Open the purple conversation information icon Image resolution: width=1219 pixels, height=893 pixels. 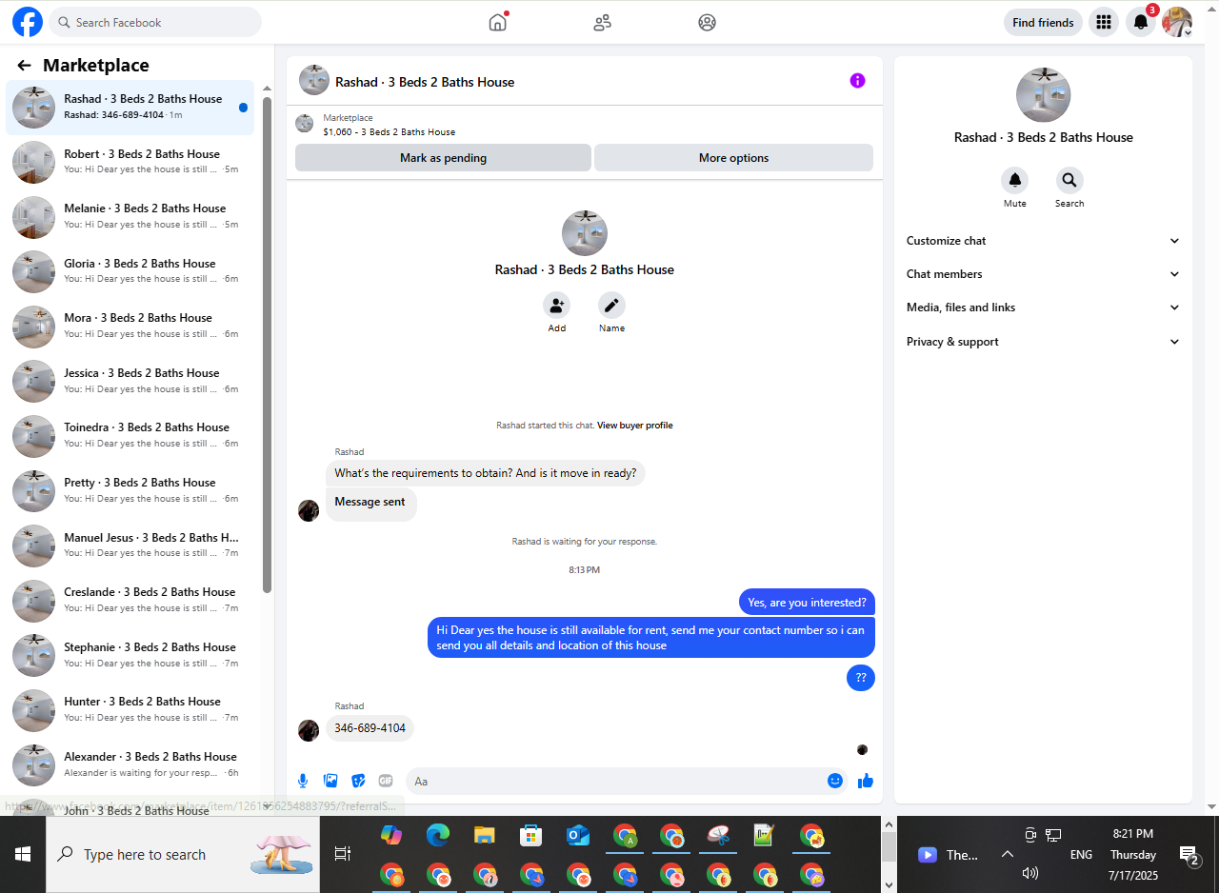pyautogui.click(x=857, y=81)
